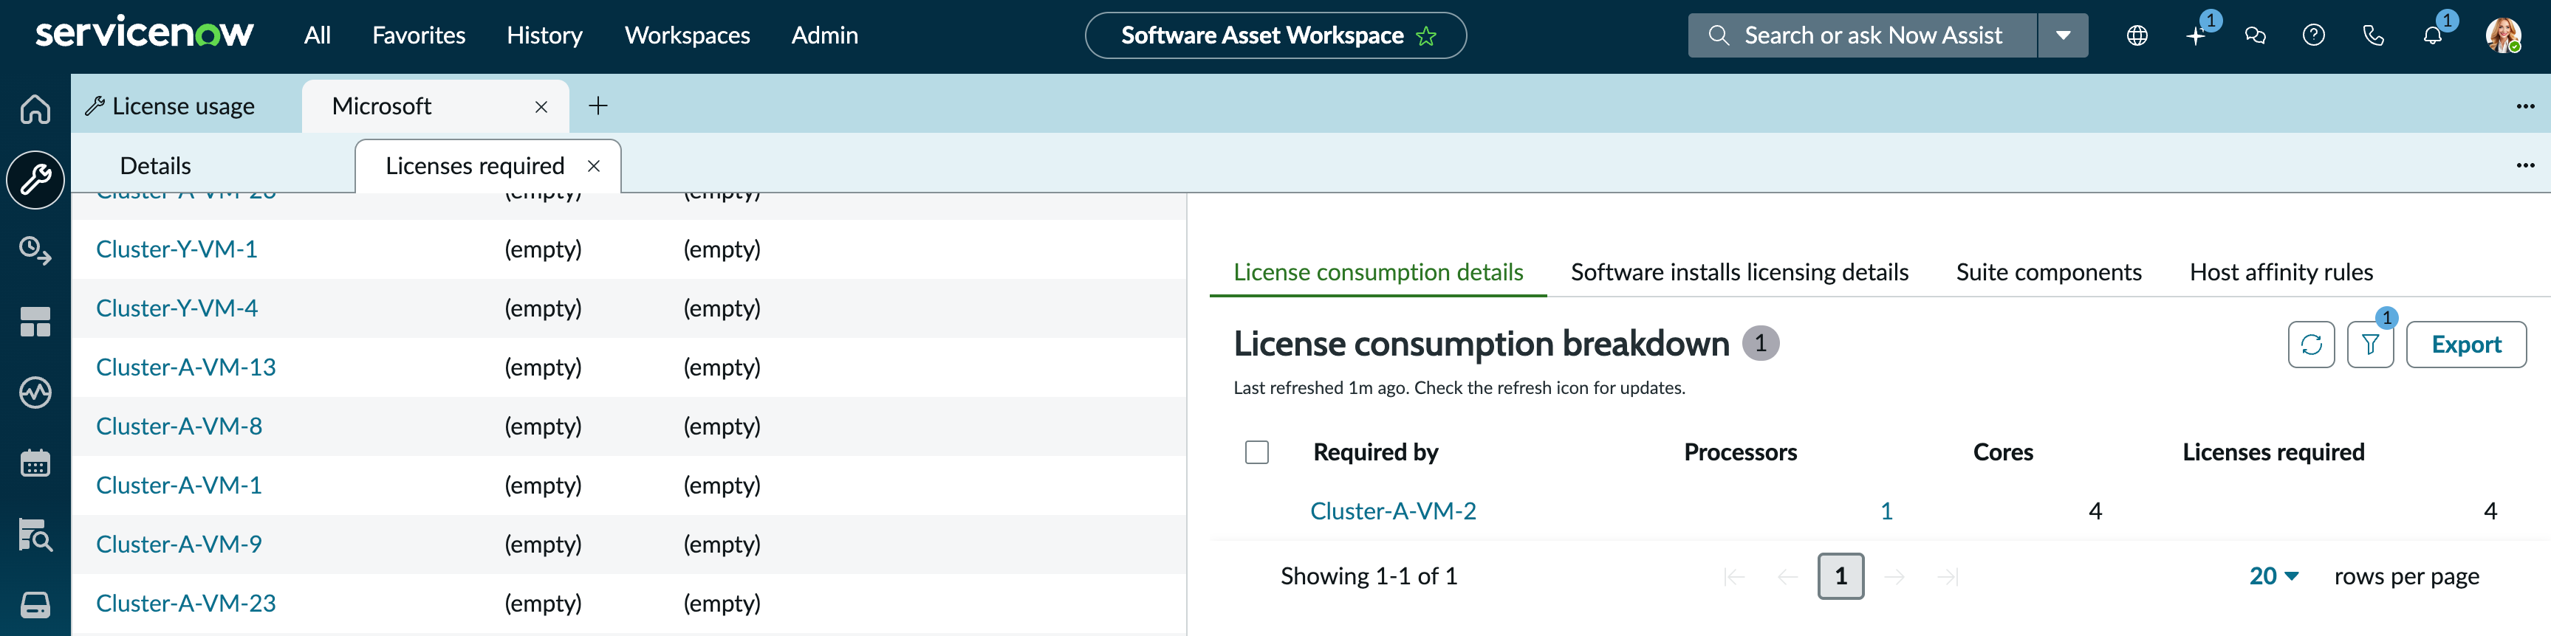
Task: Close the Microsoft tab
Action: pyautogui.click(x=541, y=107)
